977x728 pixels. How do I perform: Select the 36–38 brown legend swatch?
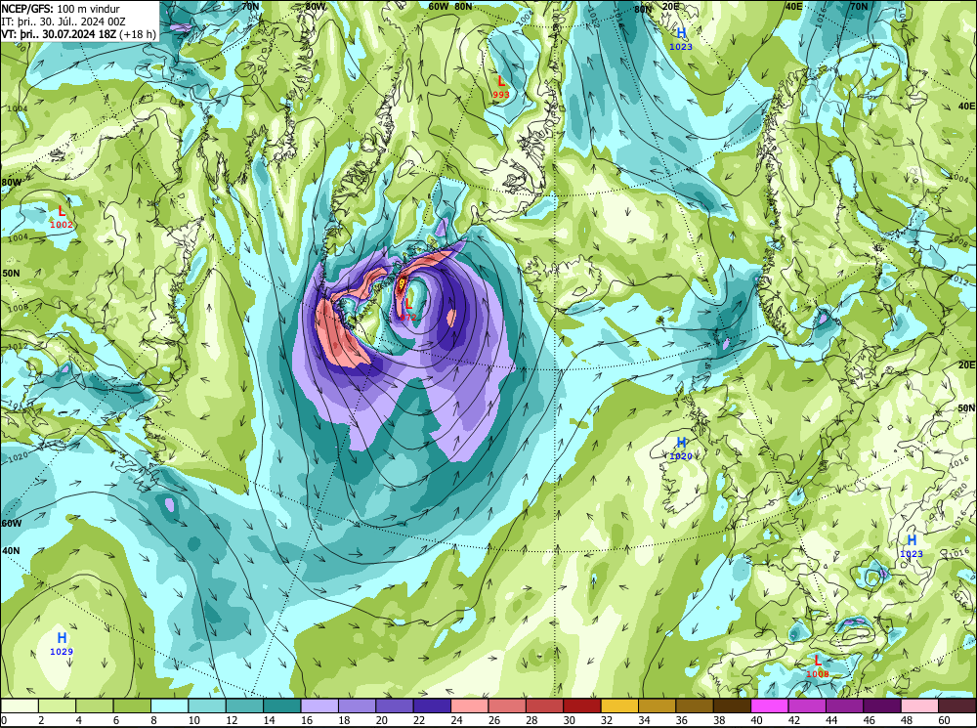[x=695, y=706]
